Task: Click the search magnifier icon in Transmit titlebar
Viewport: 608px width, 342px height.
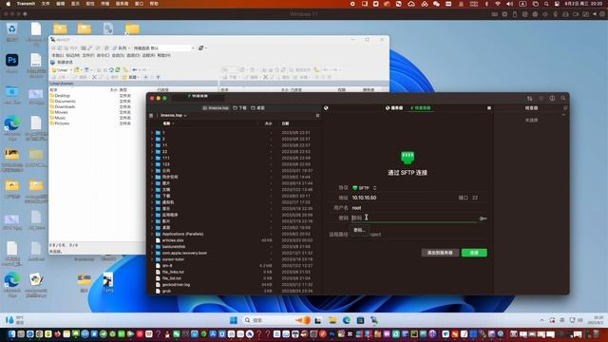Action: [563, 99]
